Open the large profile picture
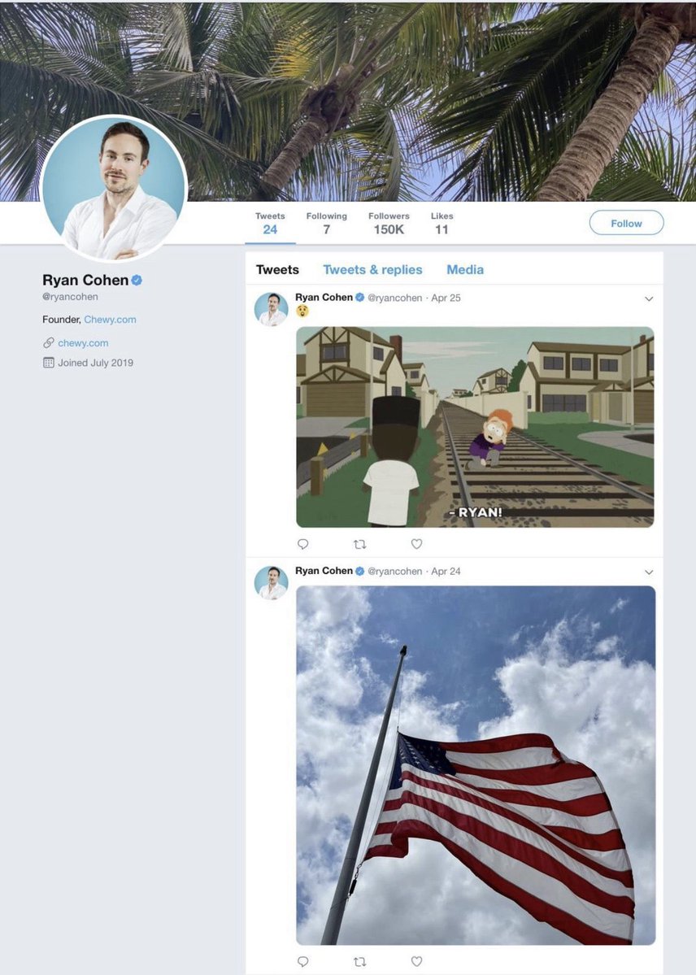The width and height of the screenshot is (696, 975). tap(115, 188)
